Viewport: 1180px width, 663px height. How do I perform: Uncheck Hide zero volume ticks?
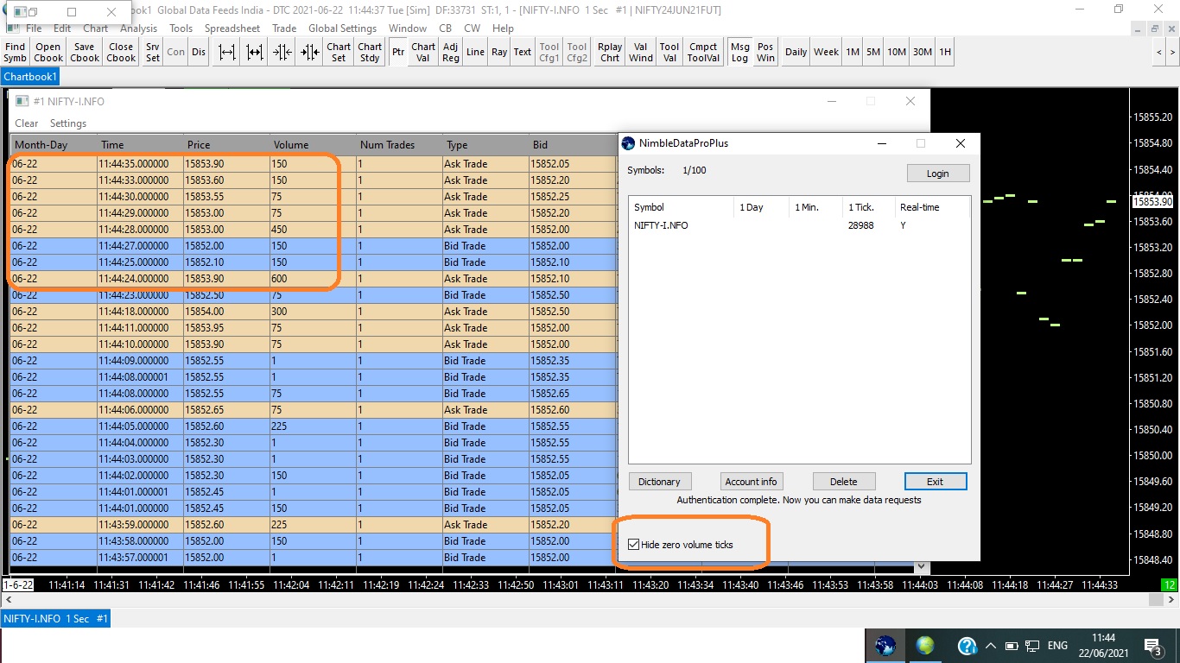pos(634,545)
